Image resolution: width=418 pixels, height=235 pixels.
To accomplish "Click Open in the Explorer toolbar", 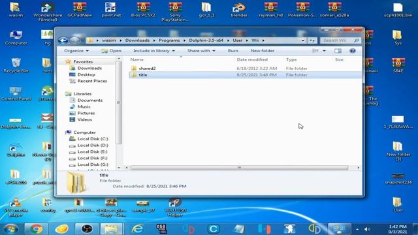I will tap(112, 51).
